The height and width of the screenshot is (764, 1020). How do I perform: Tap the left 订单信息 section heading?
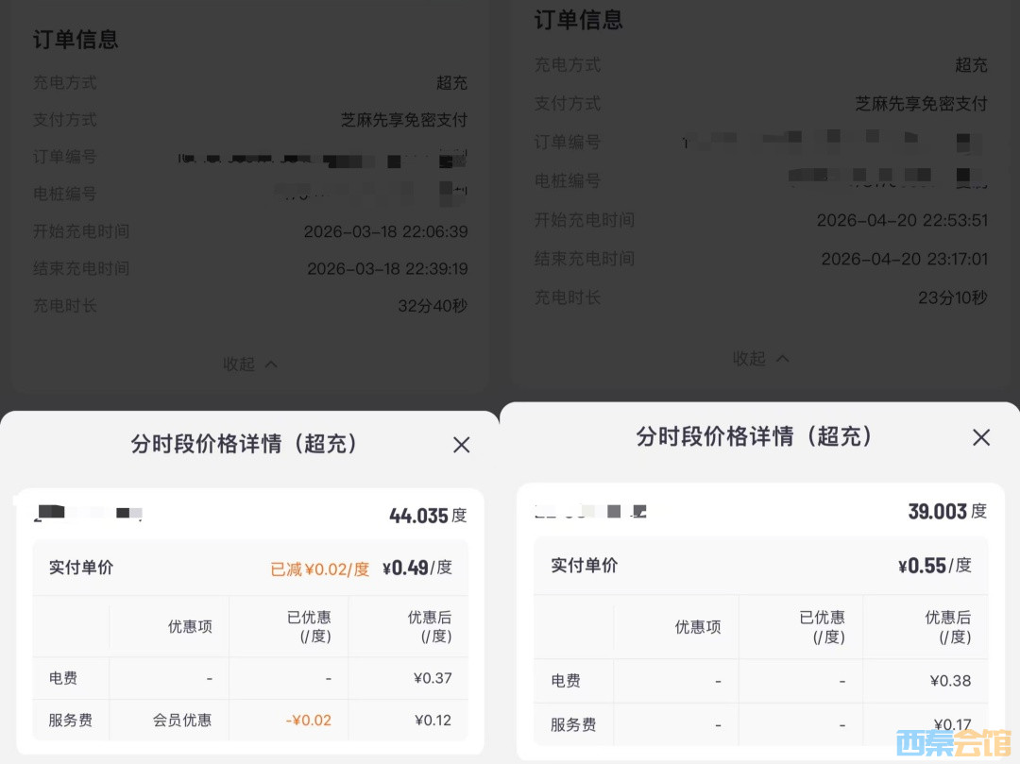click(76, 40)
